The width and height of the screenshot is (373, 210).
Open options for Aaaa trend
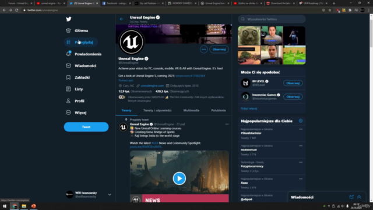tap(301, 179)
